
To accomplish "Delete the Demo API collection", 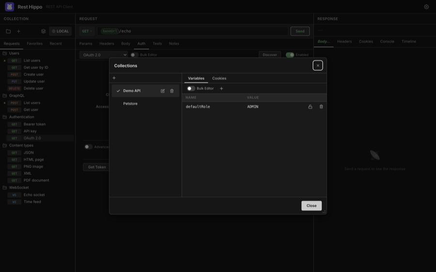I will (172, 91).
